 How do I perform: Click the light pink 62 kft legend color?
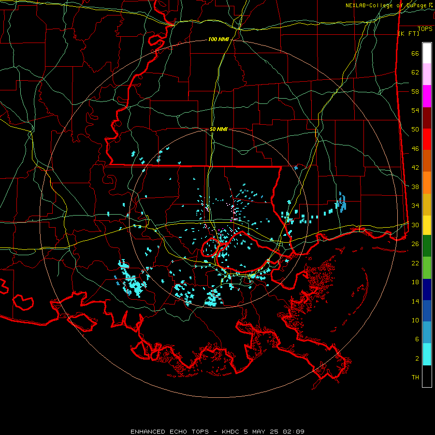point(427,74)
